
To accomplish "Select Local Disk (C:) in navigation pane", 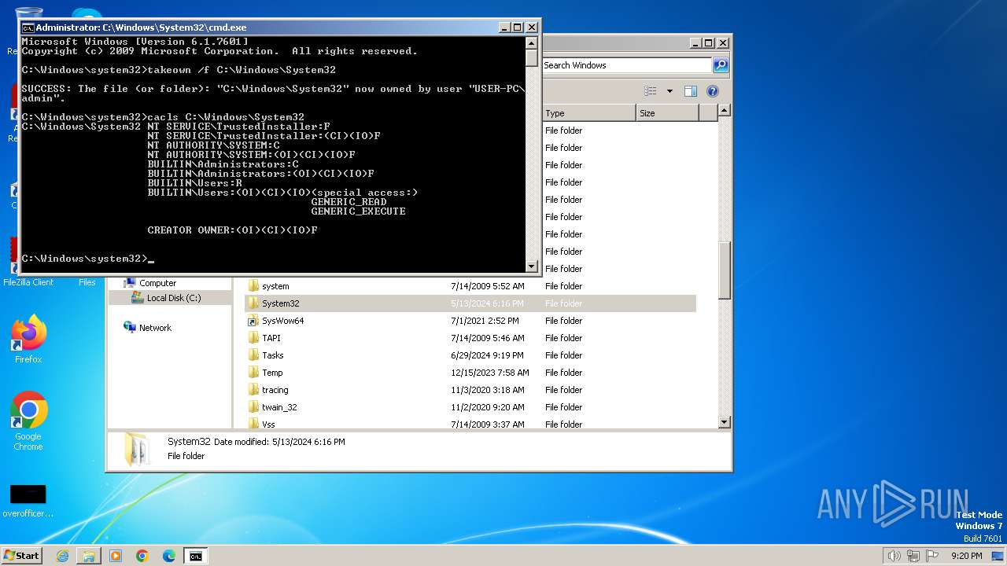I will pyautogui.click(x=173, y=298).
